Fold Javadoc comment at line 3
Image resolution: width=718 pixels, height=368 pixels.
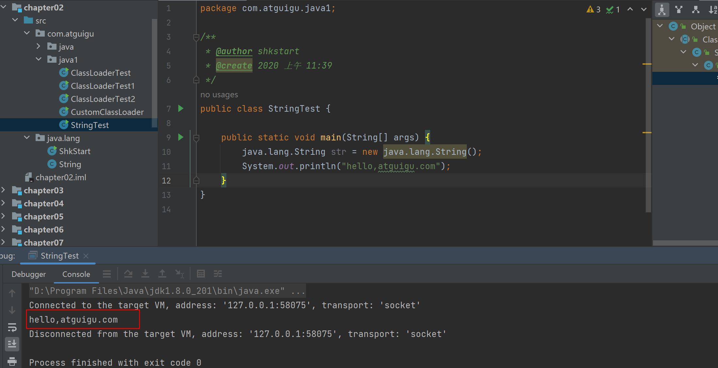[x=196, y=37]
